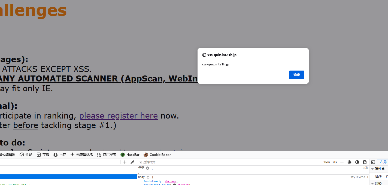Enable the dark theme moon toggle
The image size is (388, 185).
click(x=357, y=162)
